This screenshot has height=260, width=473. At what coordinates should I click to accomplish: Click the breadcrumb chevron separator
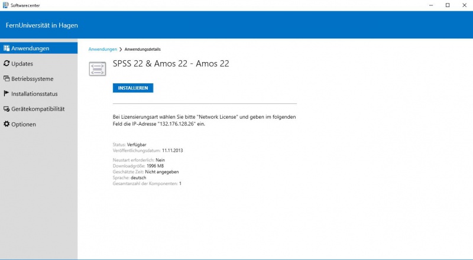point(121,49)
